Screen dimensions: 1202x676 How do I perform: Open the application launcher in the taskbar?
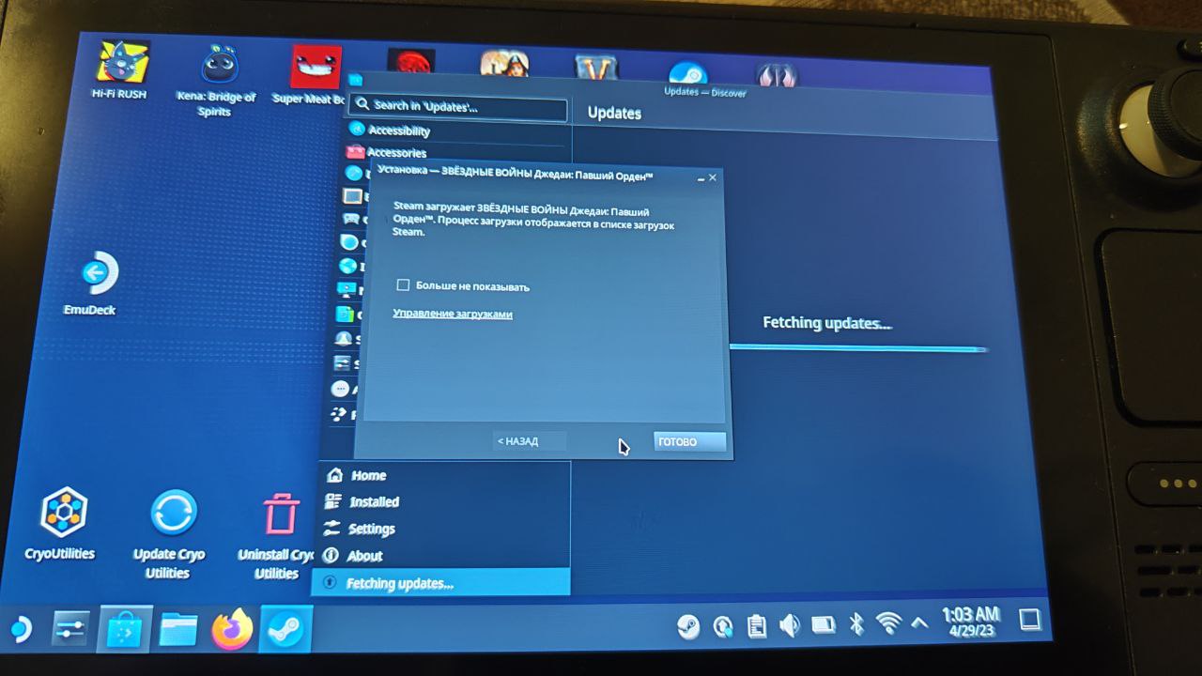coord(20,629)
